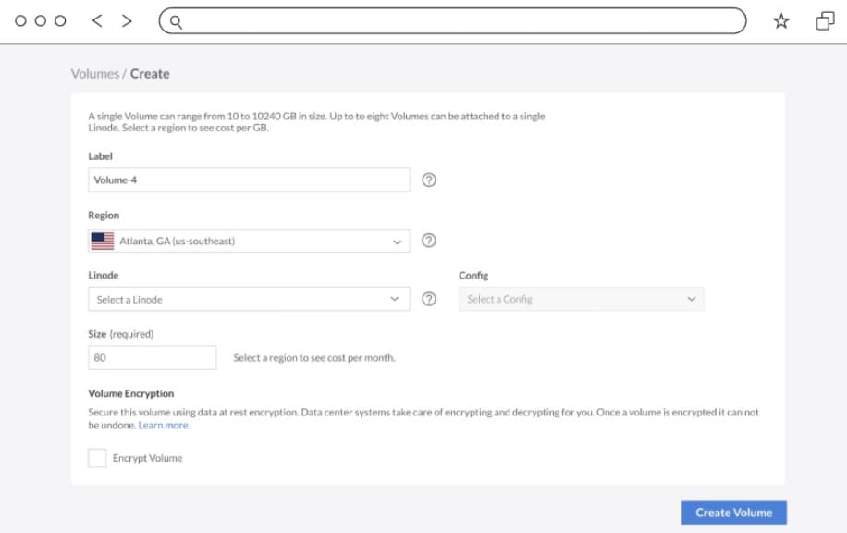The height and width of the screenshot is (533, 847).
Task: Click the help icon next to Label field
Action: [428, 180]
